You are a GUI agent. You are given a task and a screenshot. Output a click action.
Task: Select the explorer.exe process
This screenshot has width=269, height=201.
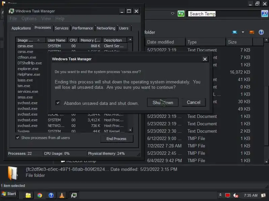28,69
